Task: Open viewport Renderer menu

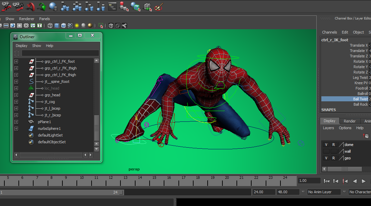Action: point(26,19)
